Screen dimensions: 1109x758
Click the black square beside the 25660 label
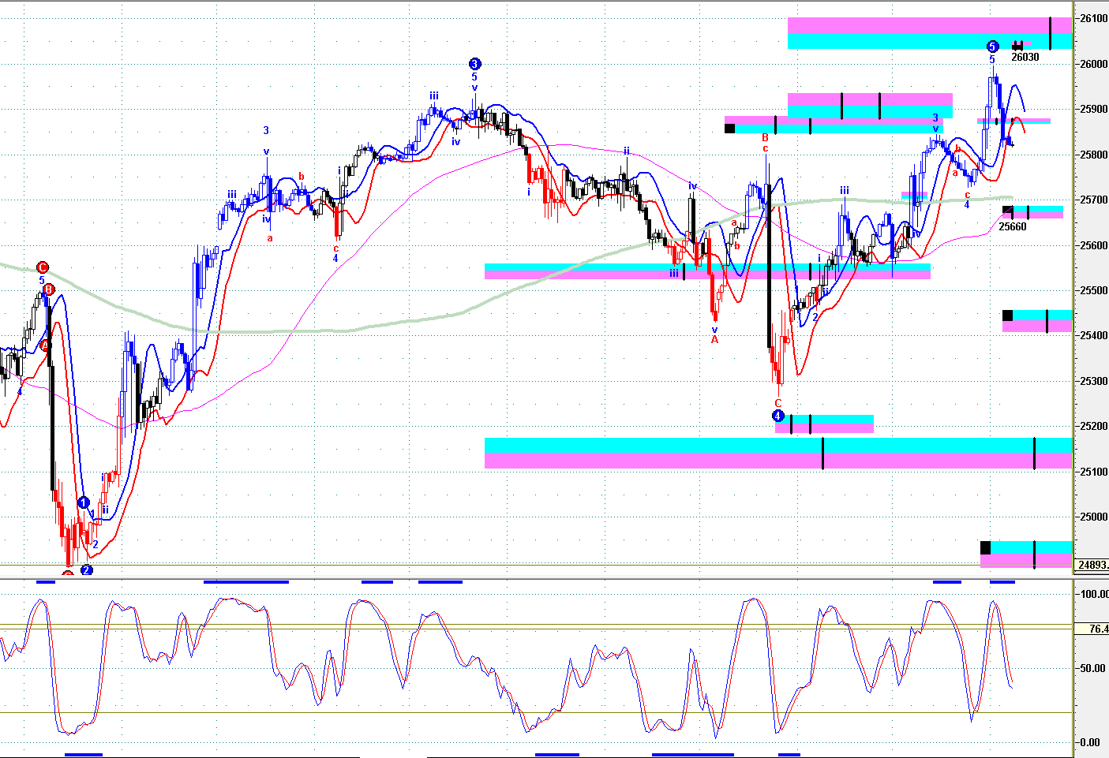[x=1007, y=210]
